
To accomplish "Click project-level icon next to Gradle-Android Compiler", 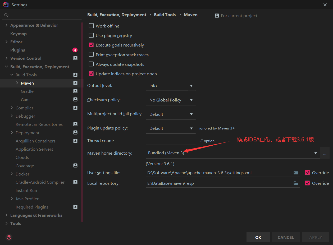I will click(x=75, y=182).
